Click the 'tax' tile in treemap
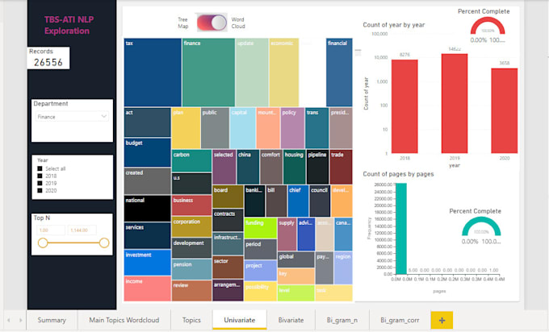The image size is (549, 332). (153, 73)
